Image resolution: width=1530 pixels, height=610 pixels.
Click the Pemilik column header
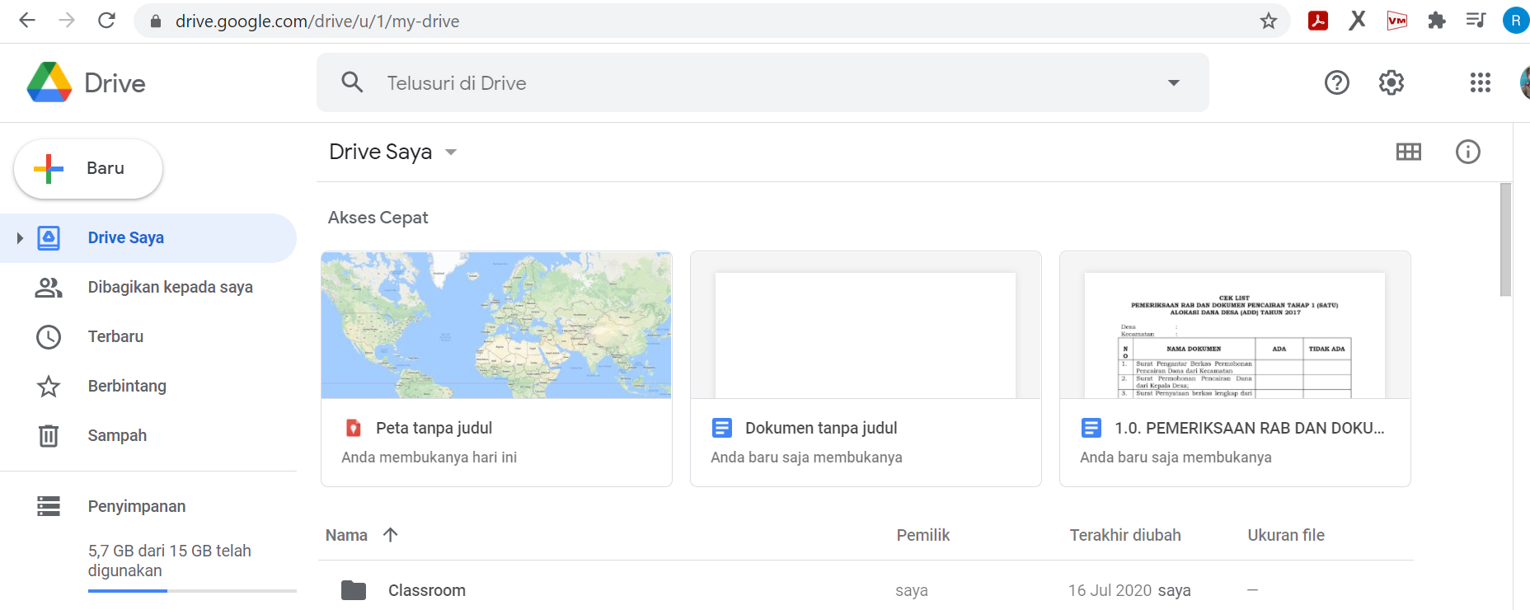923,535
